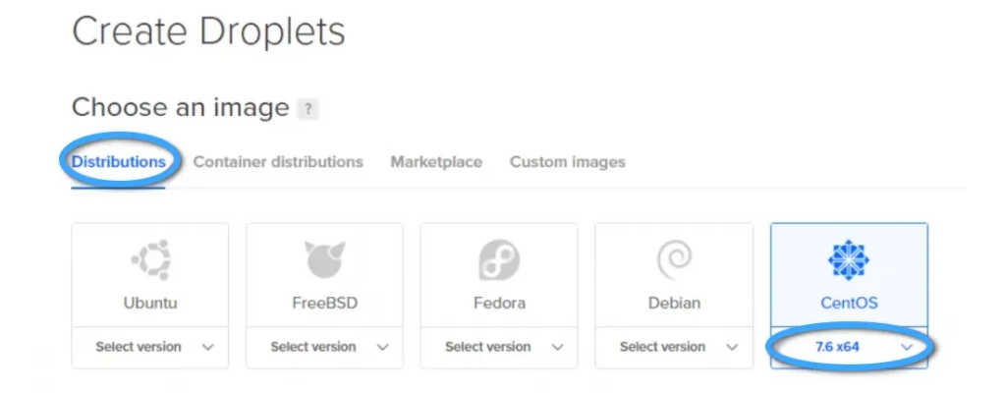Select the Ubuntu label text
Viewport: 1006px width, 393px height.
click(x=150, y=304)
